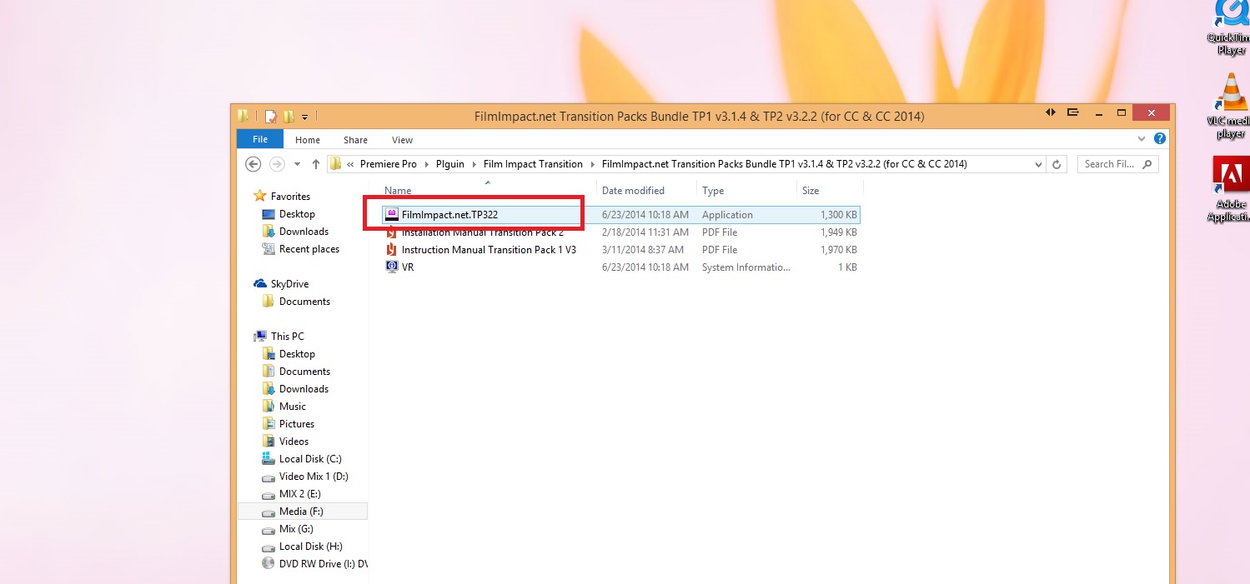Image resolution: width=1250 pixels, height=584 pixels.
Task: Open SkyDrive in navigation pane
Action: [289, 284]
